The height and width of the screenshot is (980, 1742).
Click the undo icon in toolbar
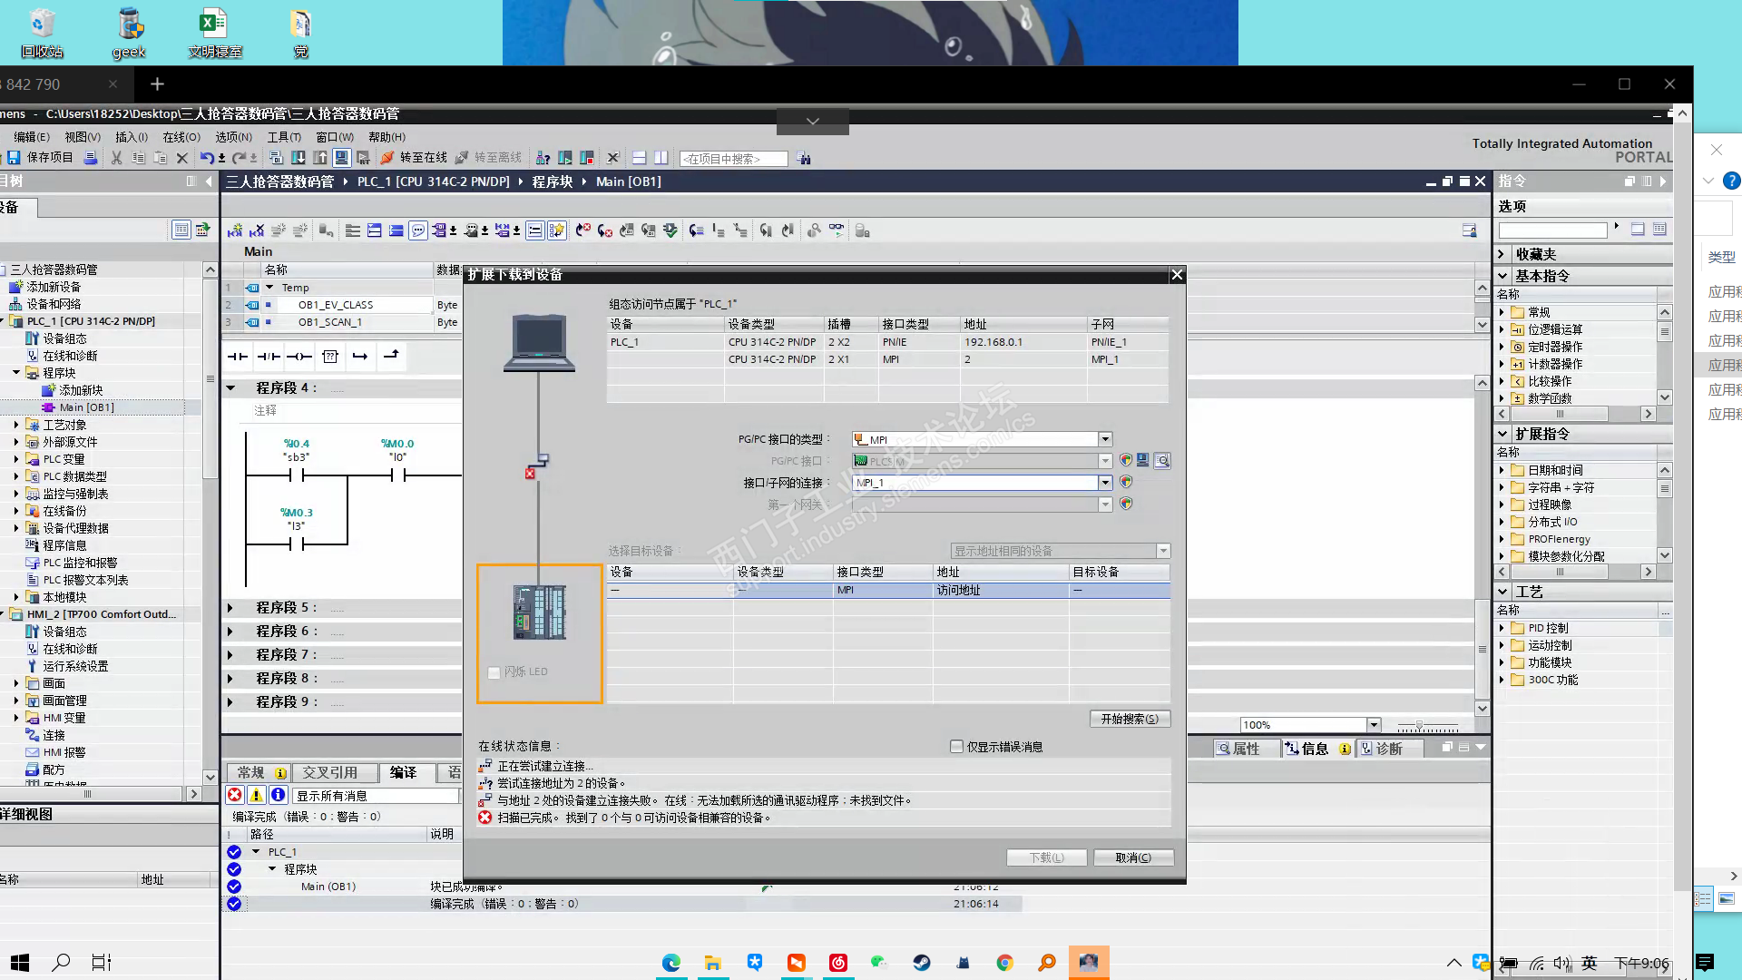pyautogui.click(x=207, y=158)
